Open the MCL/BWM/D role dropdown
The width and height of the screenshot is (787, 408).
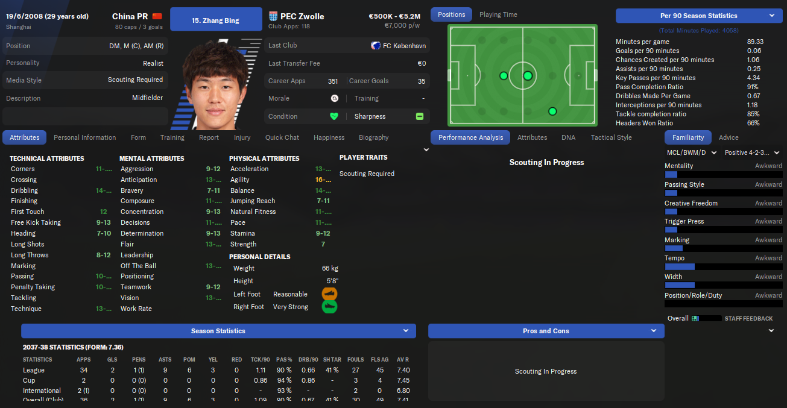point(691,153)
